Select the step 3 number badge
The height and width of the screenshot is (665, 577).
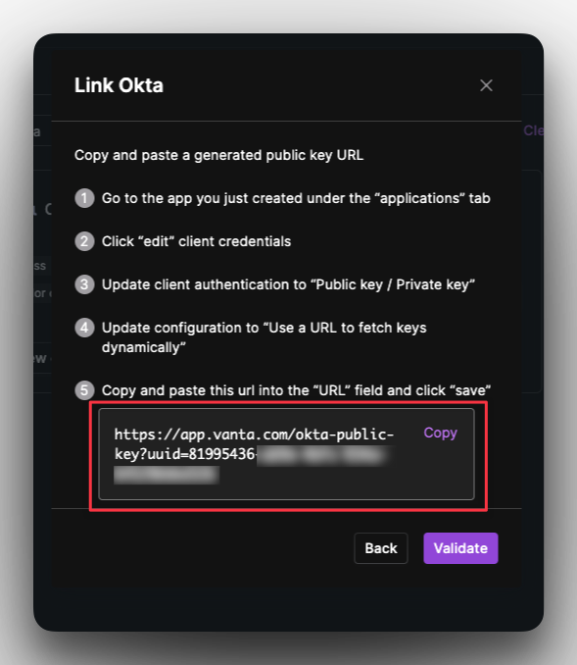pyautogui.click(x=84, y=284)
